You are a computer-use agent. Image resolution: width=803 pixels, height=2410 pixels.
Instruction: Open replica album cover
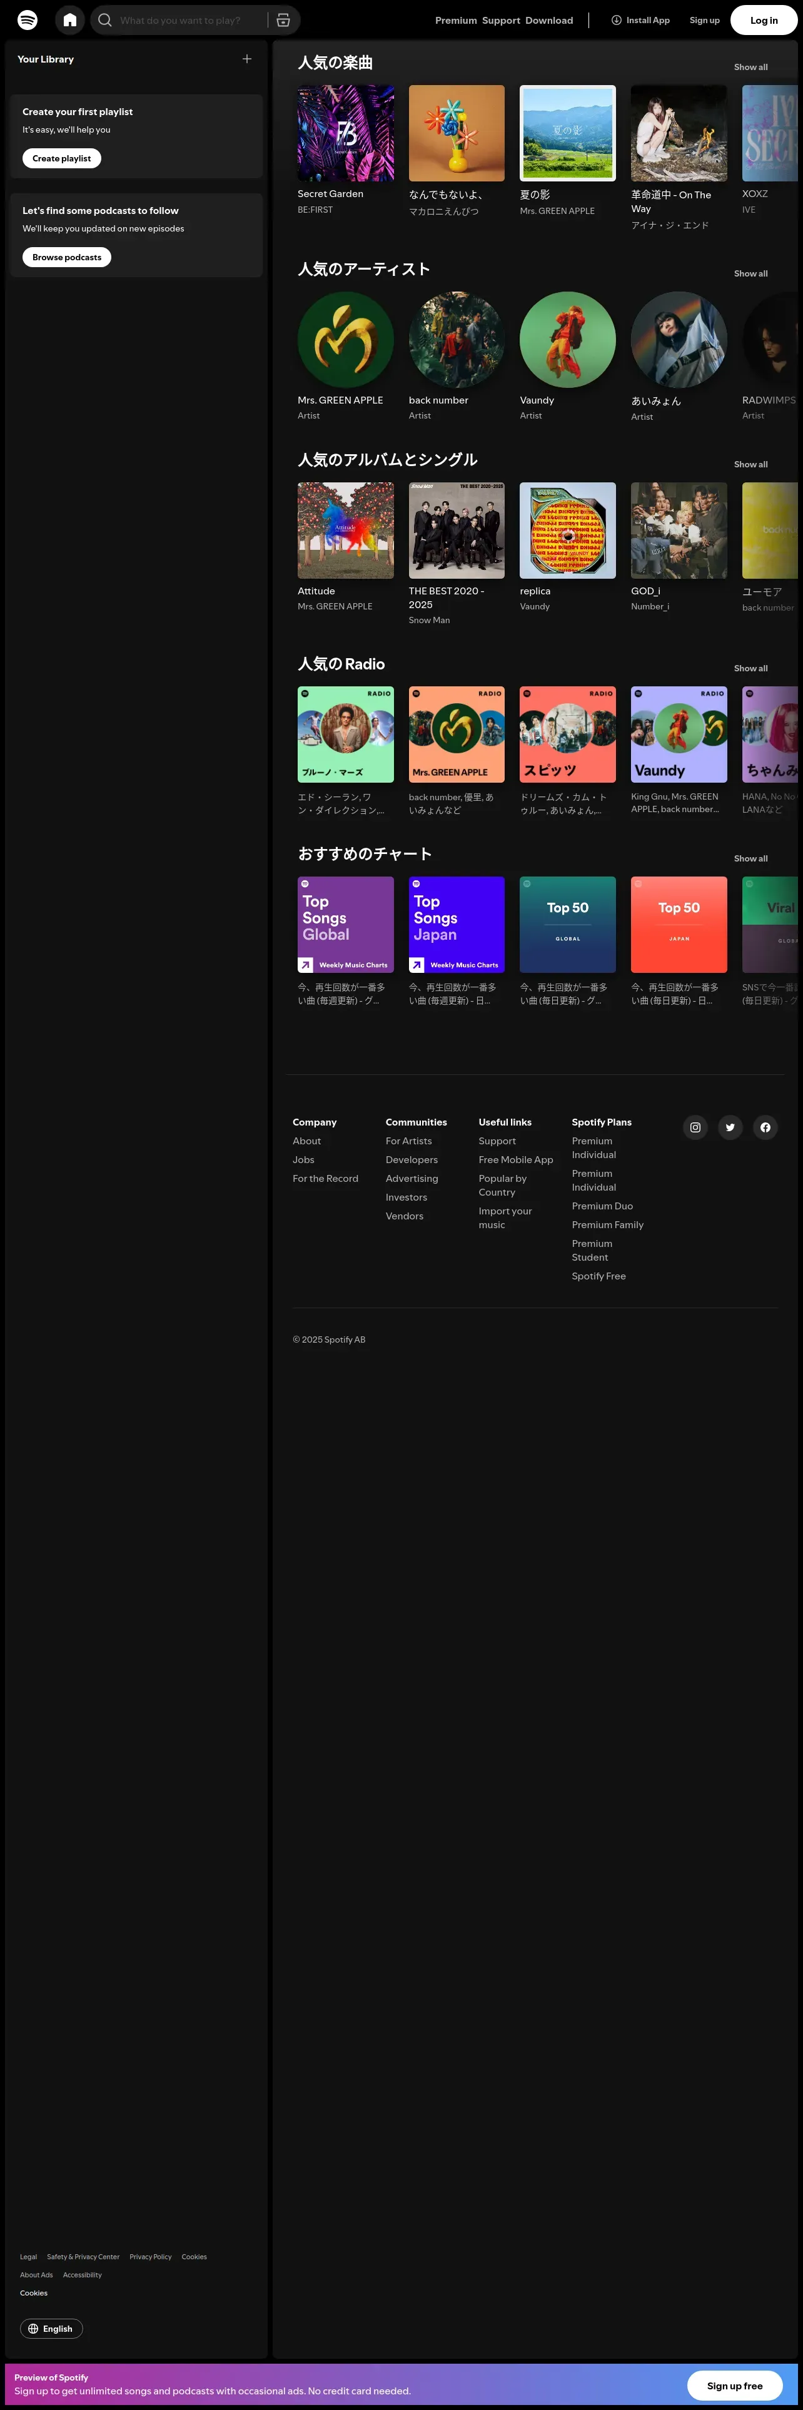tap(568, 531)
